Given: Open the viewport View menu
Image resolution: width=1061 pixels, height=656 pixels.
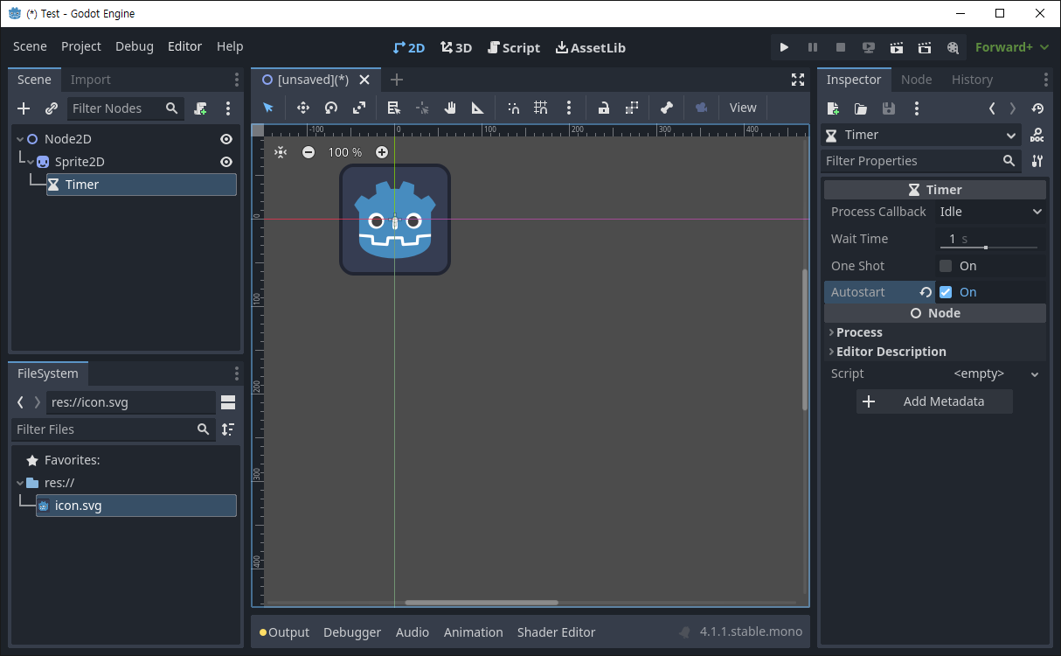Looking at the screenshot, I should tap(743, 108).
